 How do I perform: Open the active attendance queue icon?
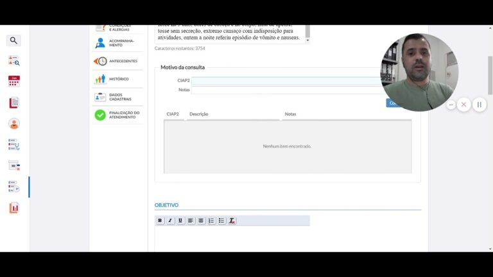point(14,187)
